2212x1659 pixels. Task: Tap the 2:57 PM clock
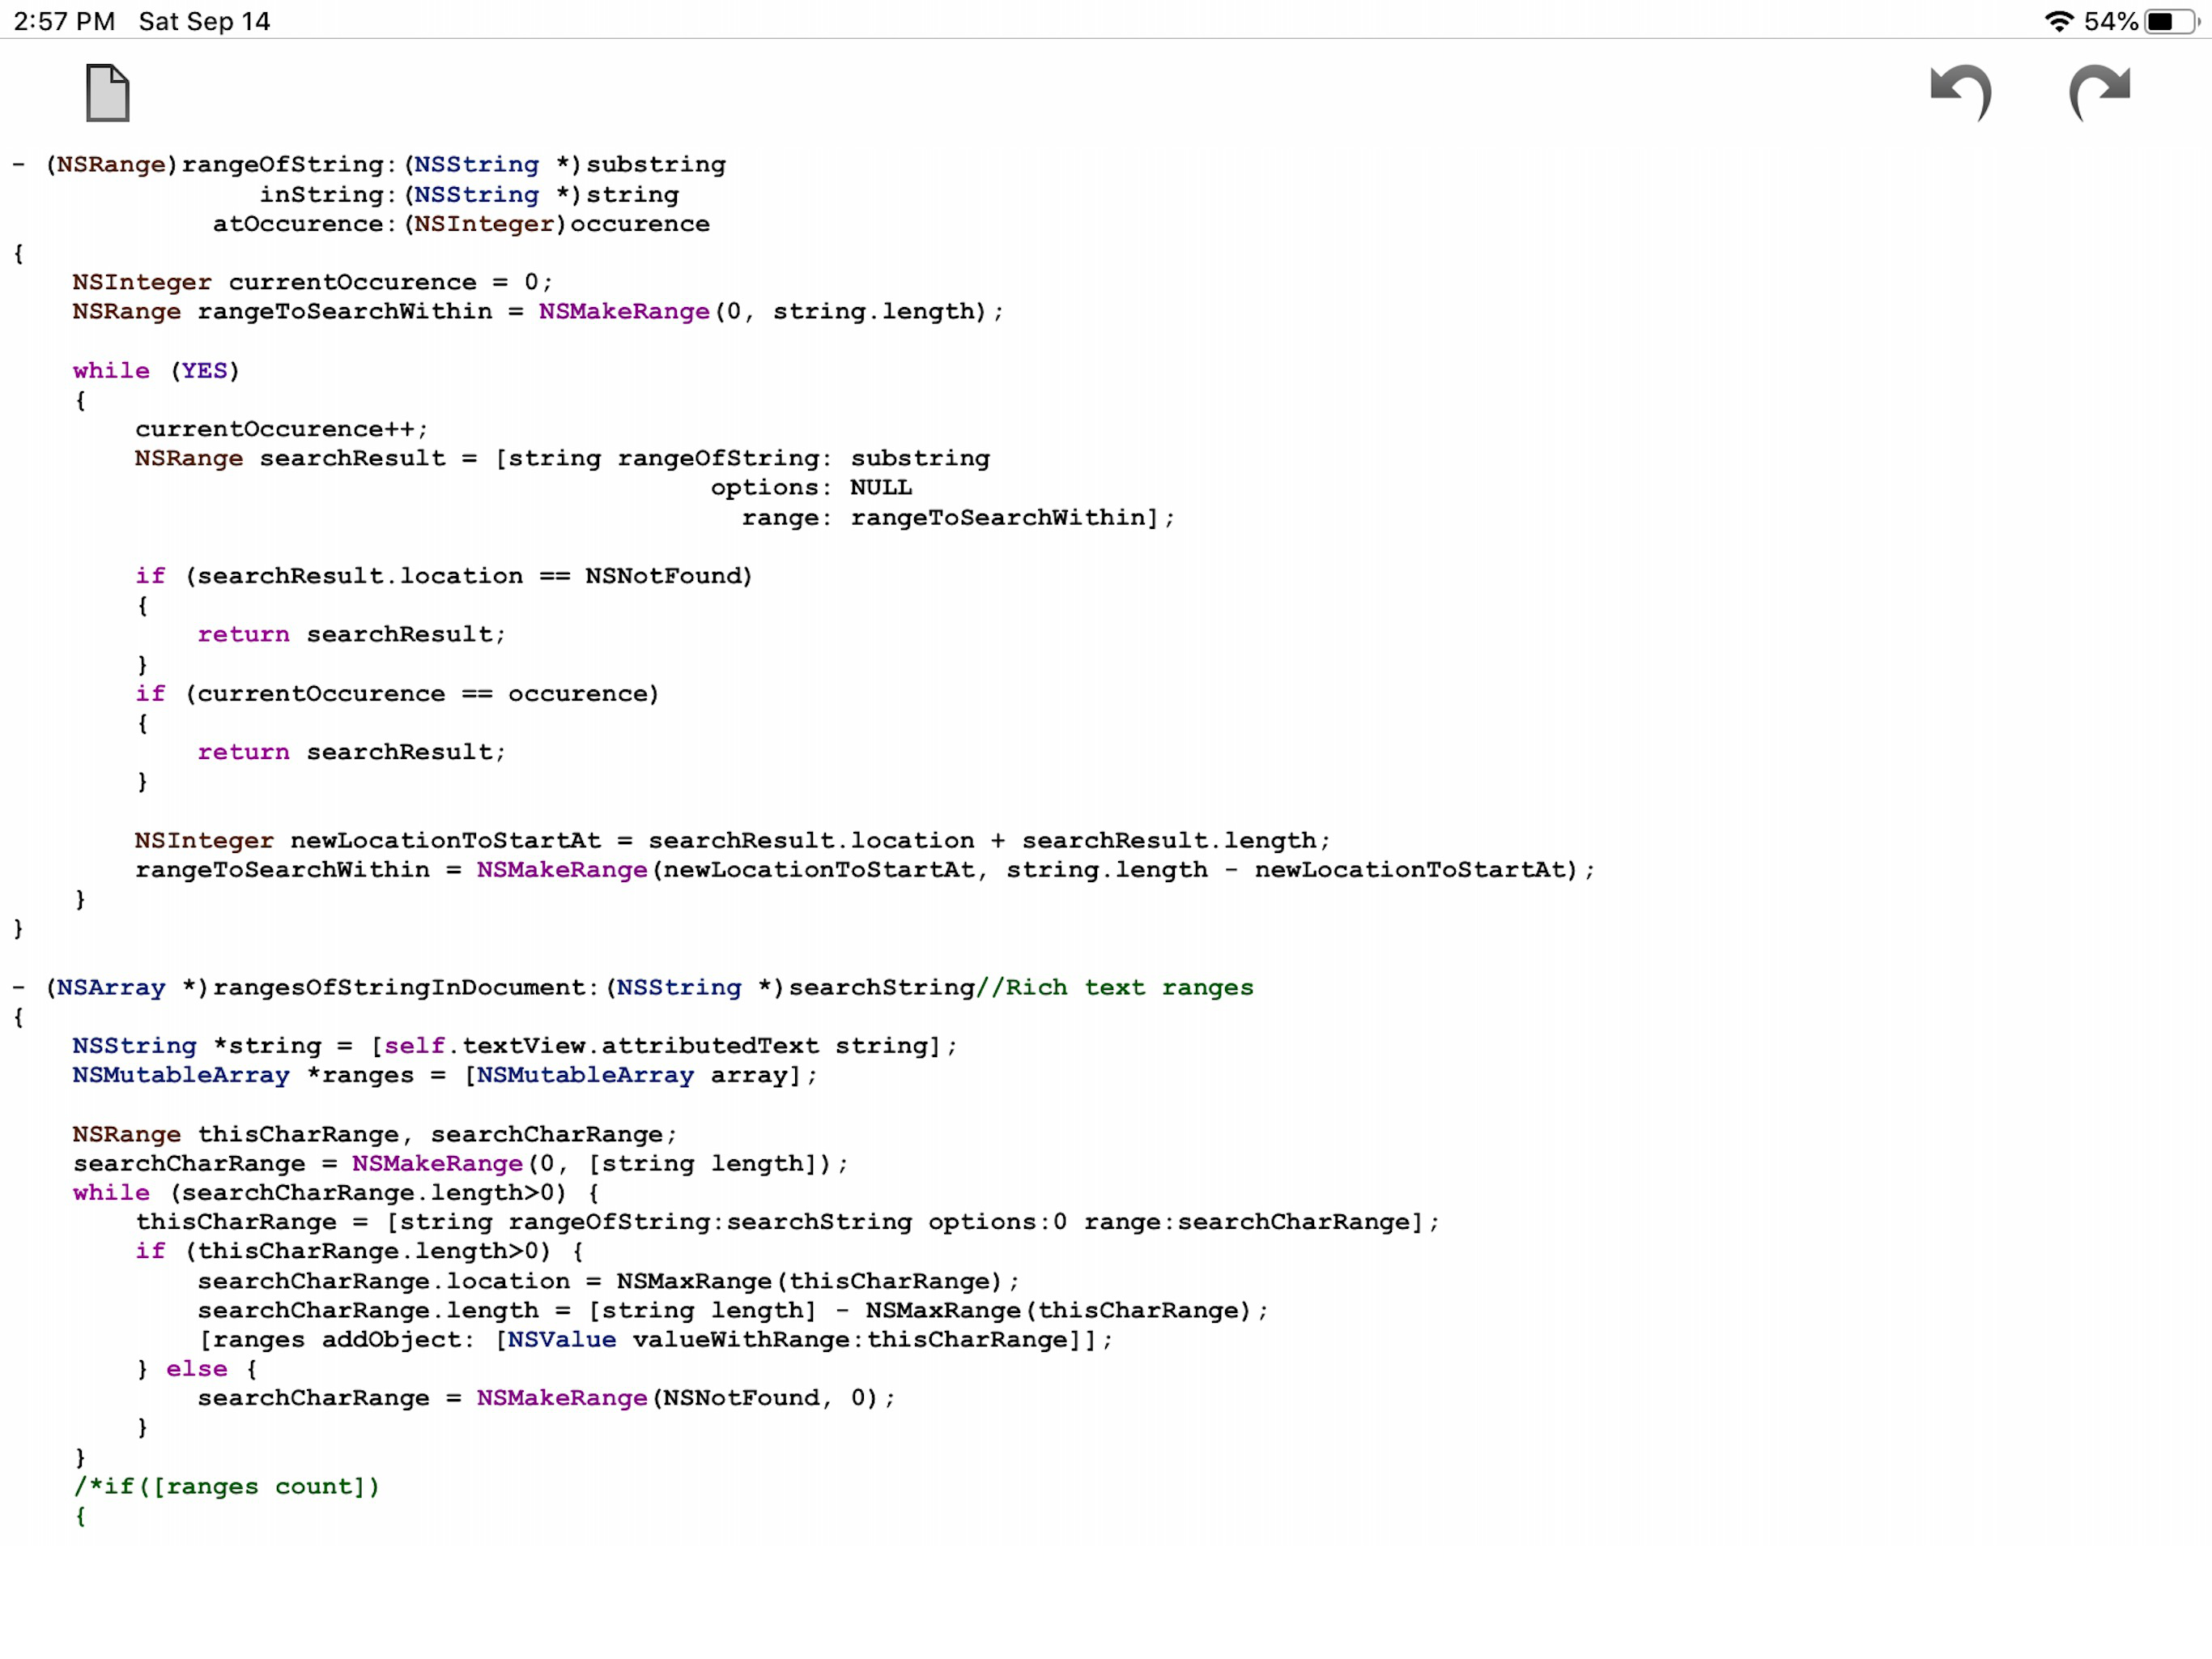point(64,21)
